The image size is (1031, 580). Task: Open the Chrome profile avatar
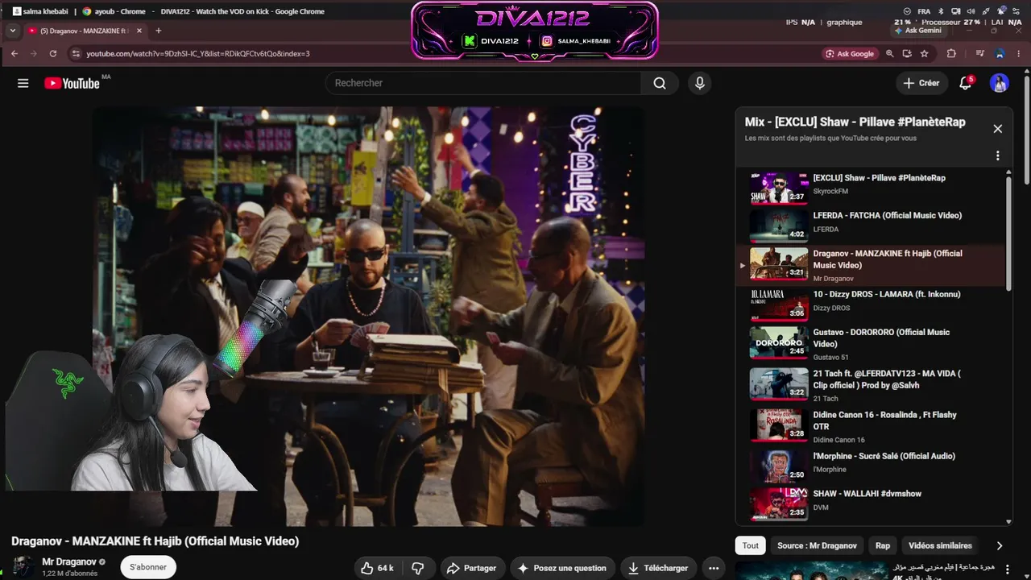pos(1000,53)
